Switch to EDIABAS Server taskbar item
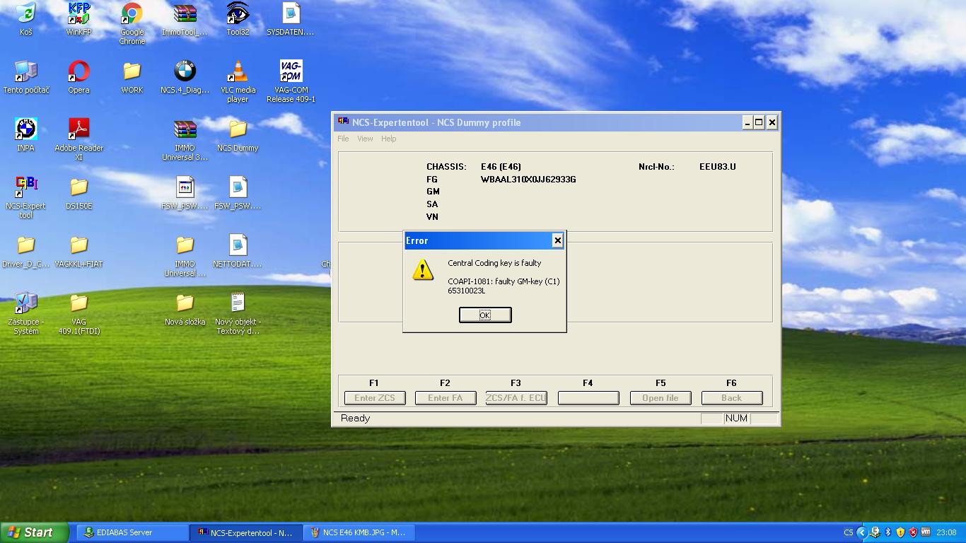 coord(132,532)
